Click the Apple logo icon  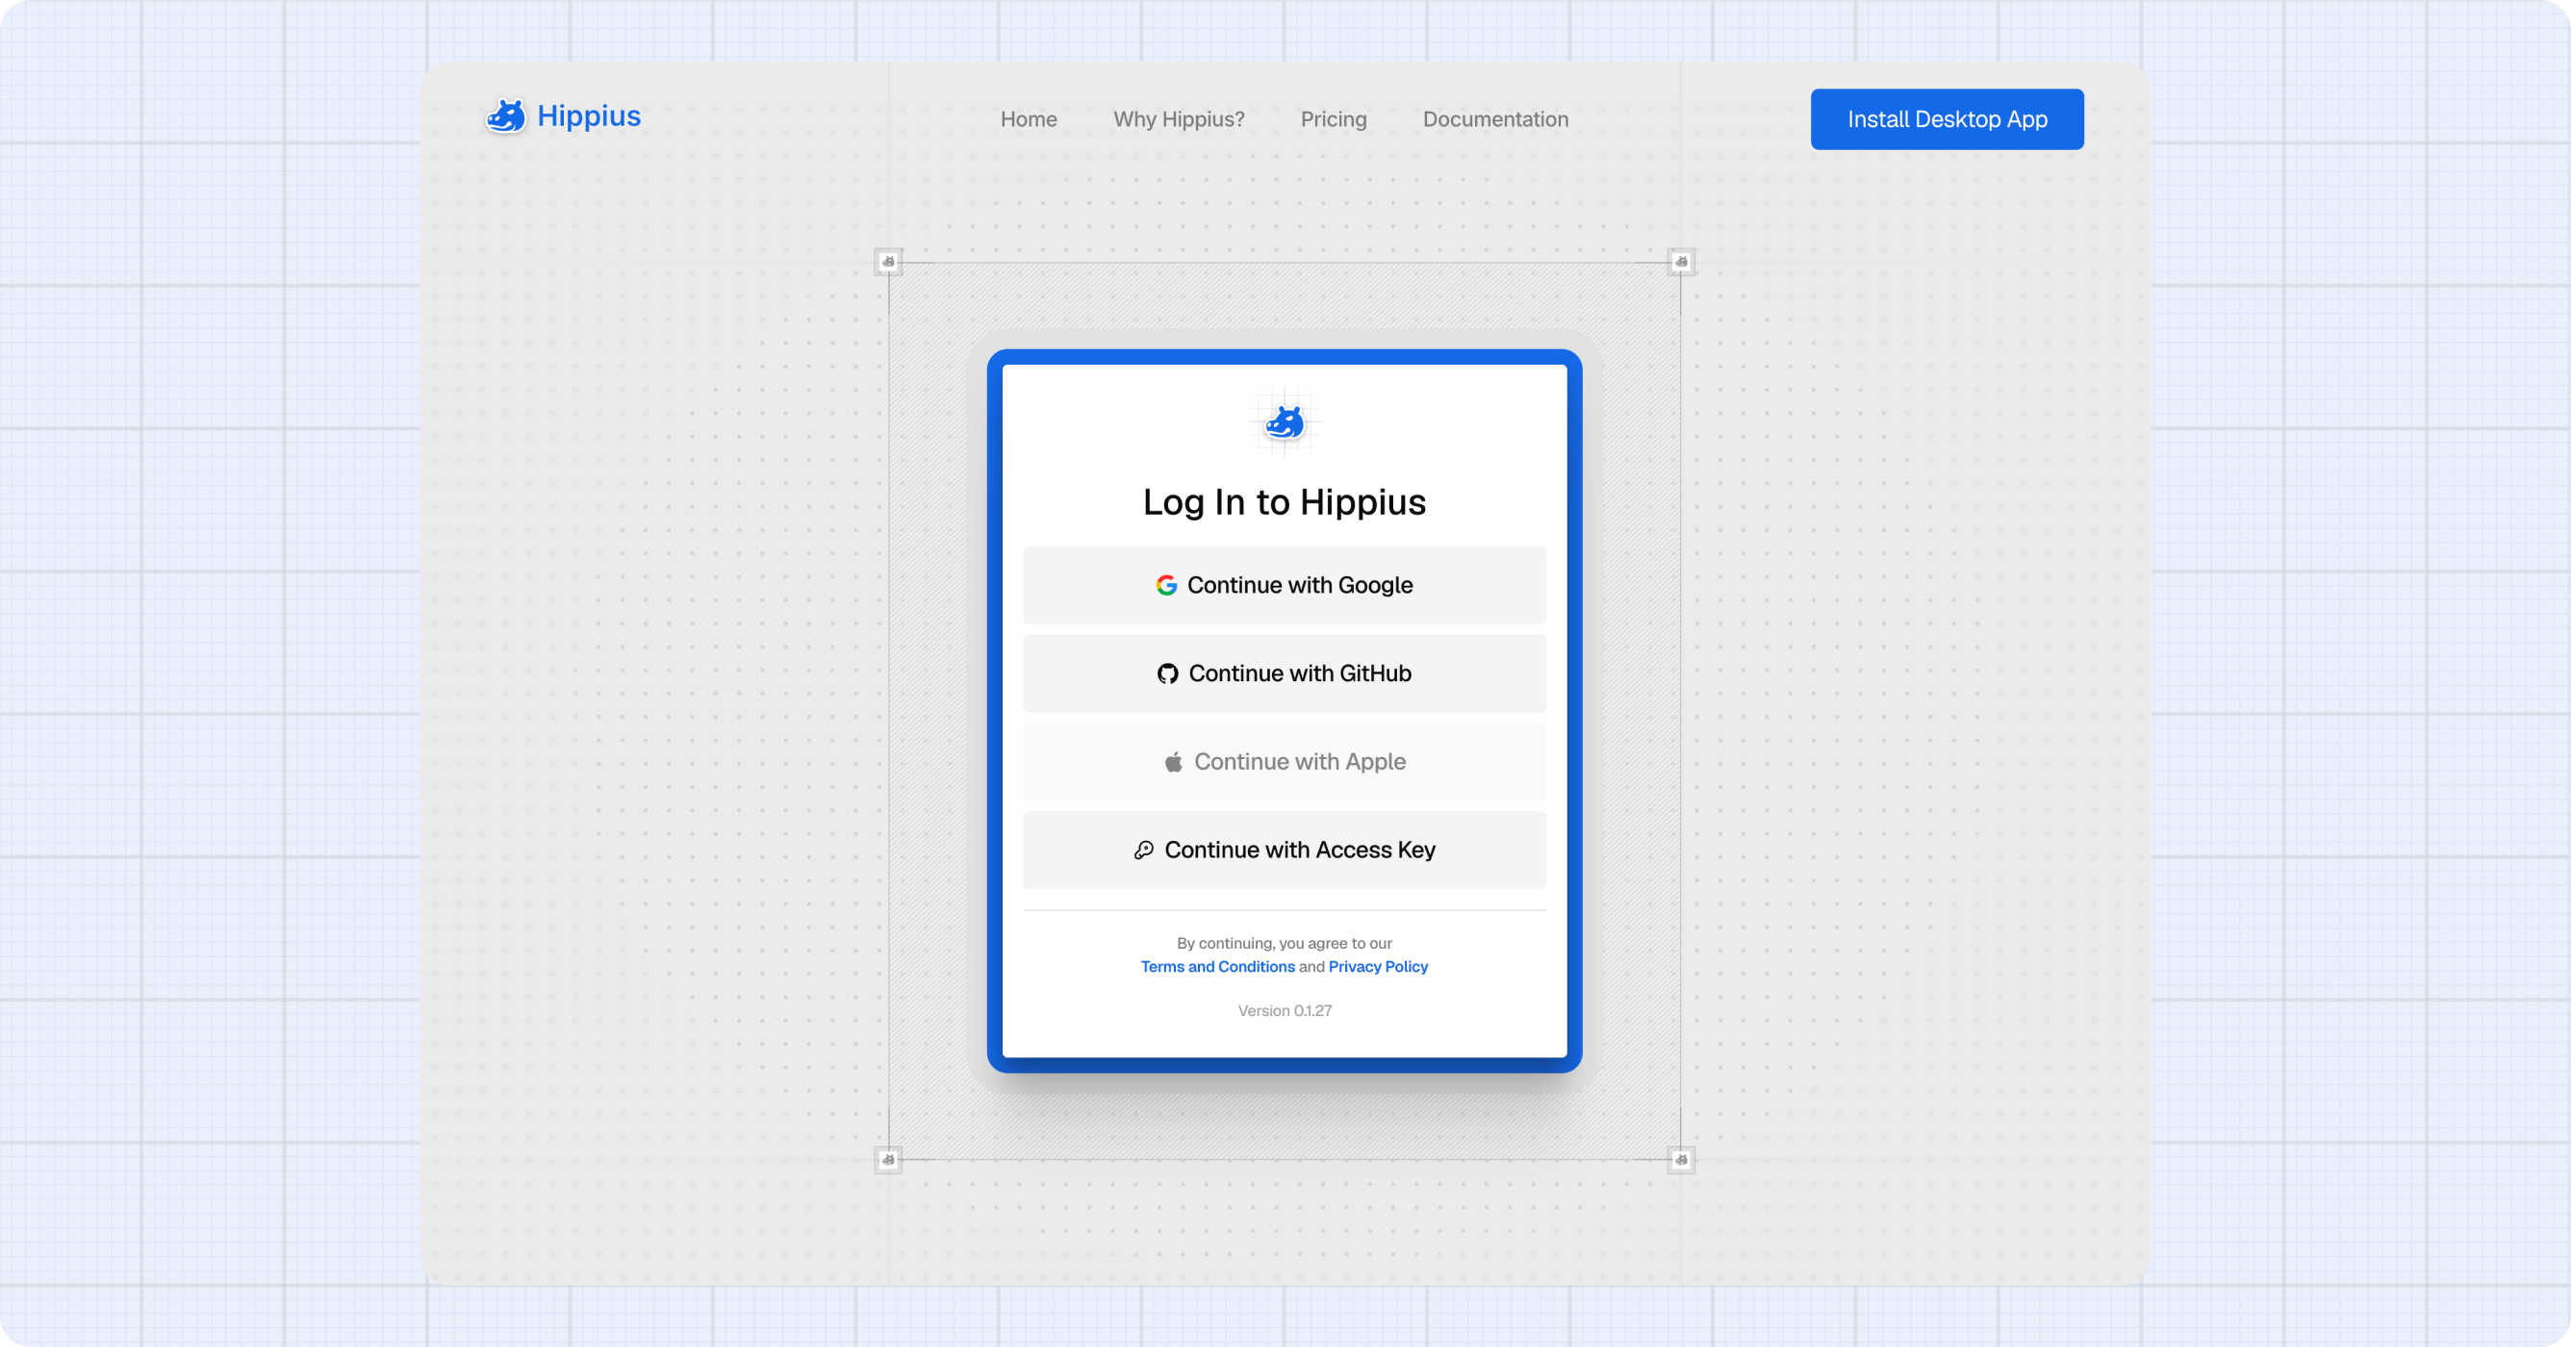tap(1173, 762)
